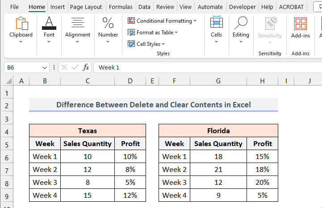Click cell containing Florida header
322x208 pixels.
click(x=218, y=131)
